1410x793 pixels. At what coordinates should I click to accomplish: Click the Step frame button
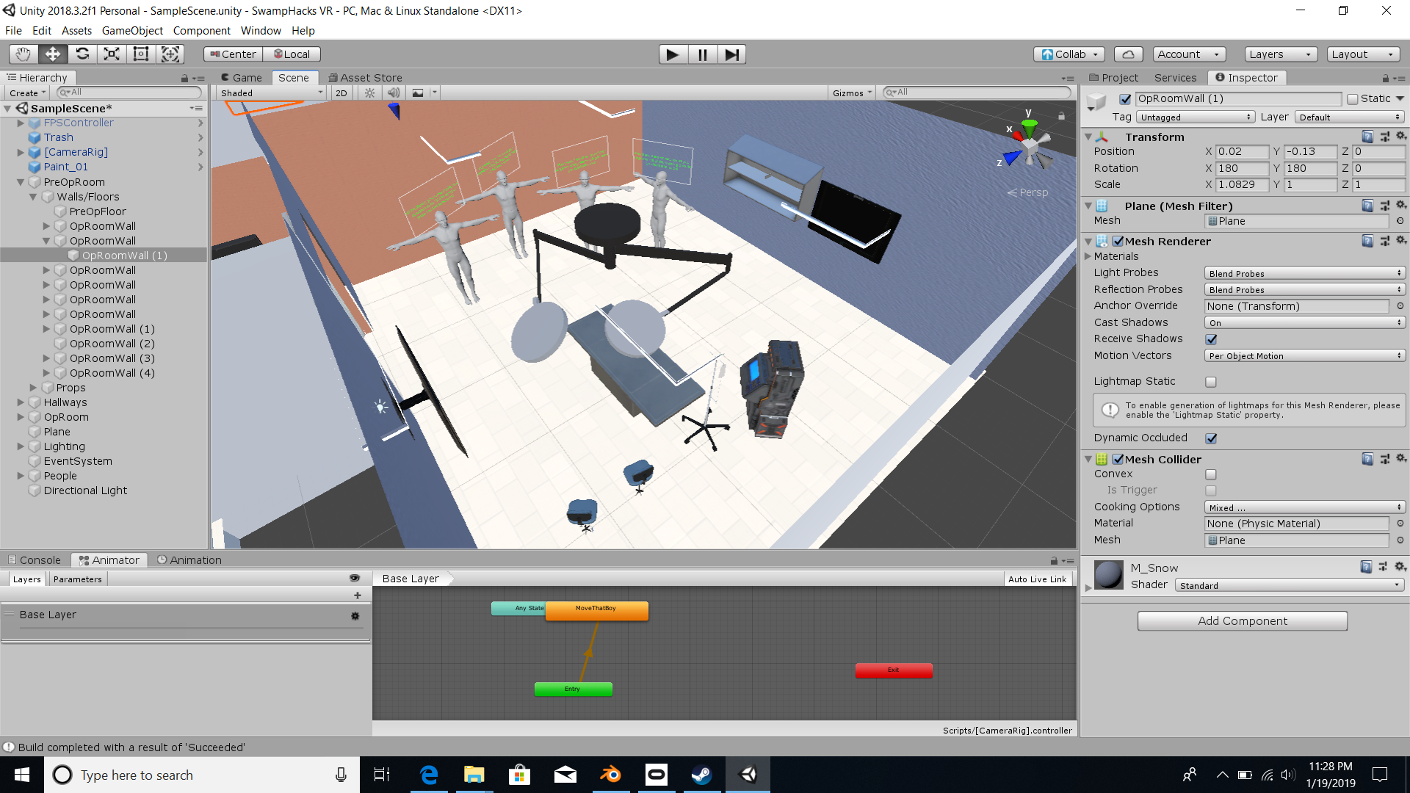pos(731,54)
